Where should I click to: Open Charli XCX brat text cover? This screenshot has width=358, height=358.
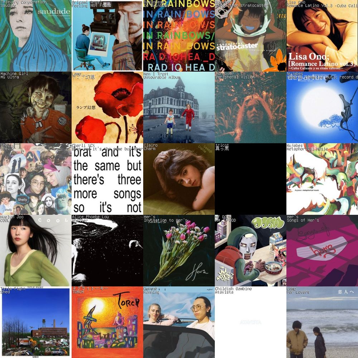click(107, 179)
